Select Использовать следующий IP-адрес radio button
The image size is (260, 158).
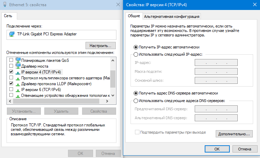pyautogui.click(x=136, y=54)
